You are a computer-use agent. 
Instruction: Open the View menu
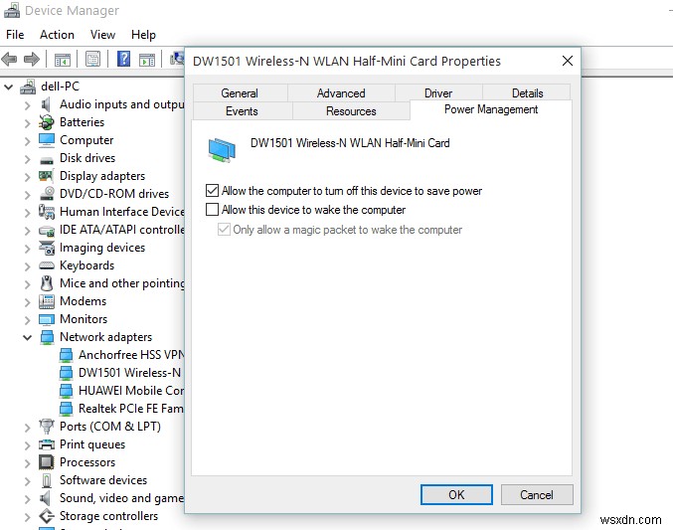click(102, 35)
